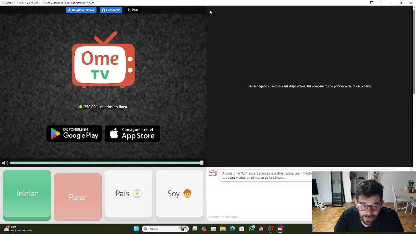This screenshot has width=416, height=234.
Task: Open the weather widget showing 25°C
Action: point(18,229)
